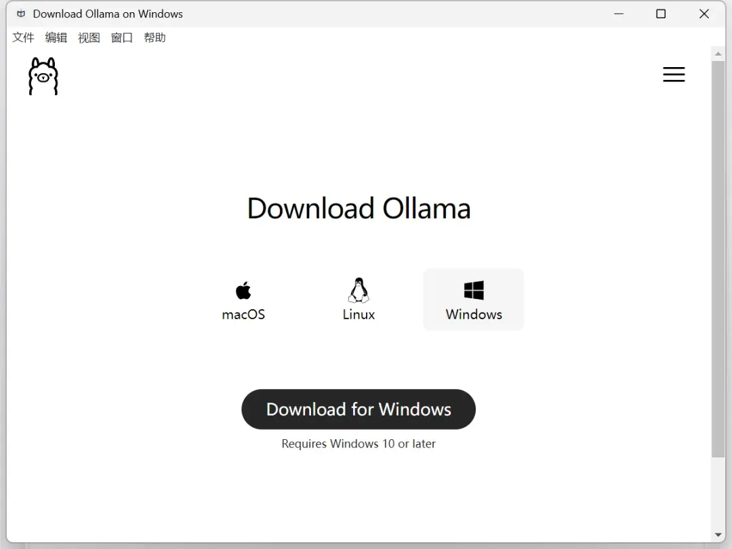Open the hamburger navigation menu
Viewport: 732px width, 549px height.
coord(674,75)
